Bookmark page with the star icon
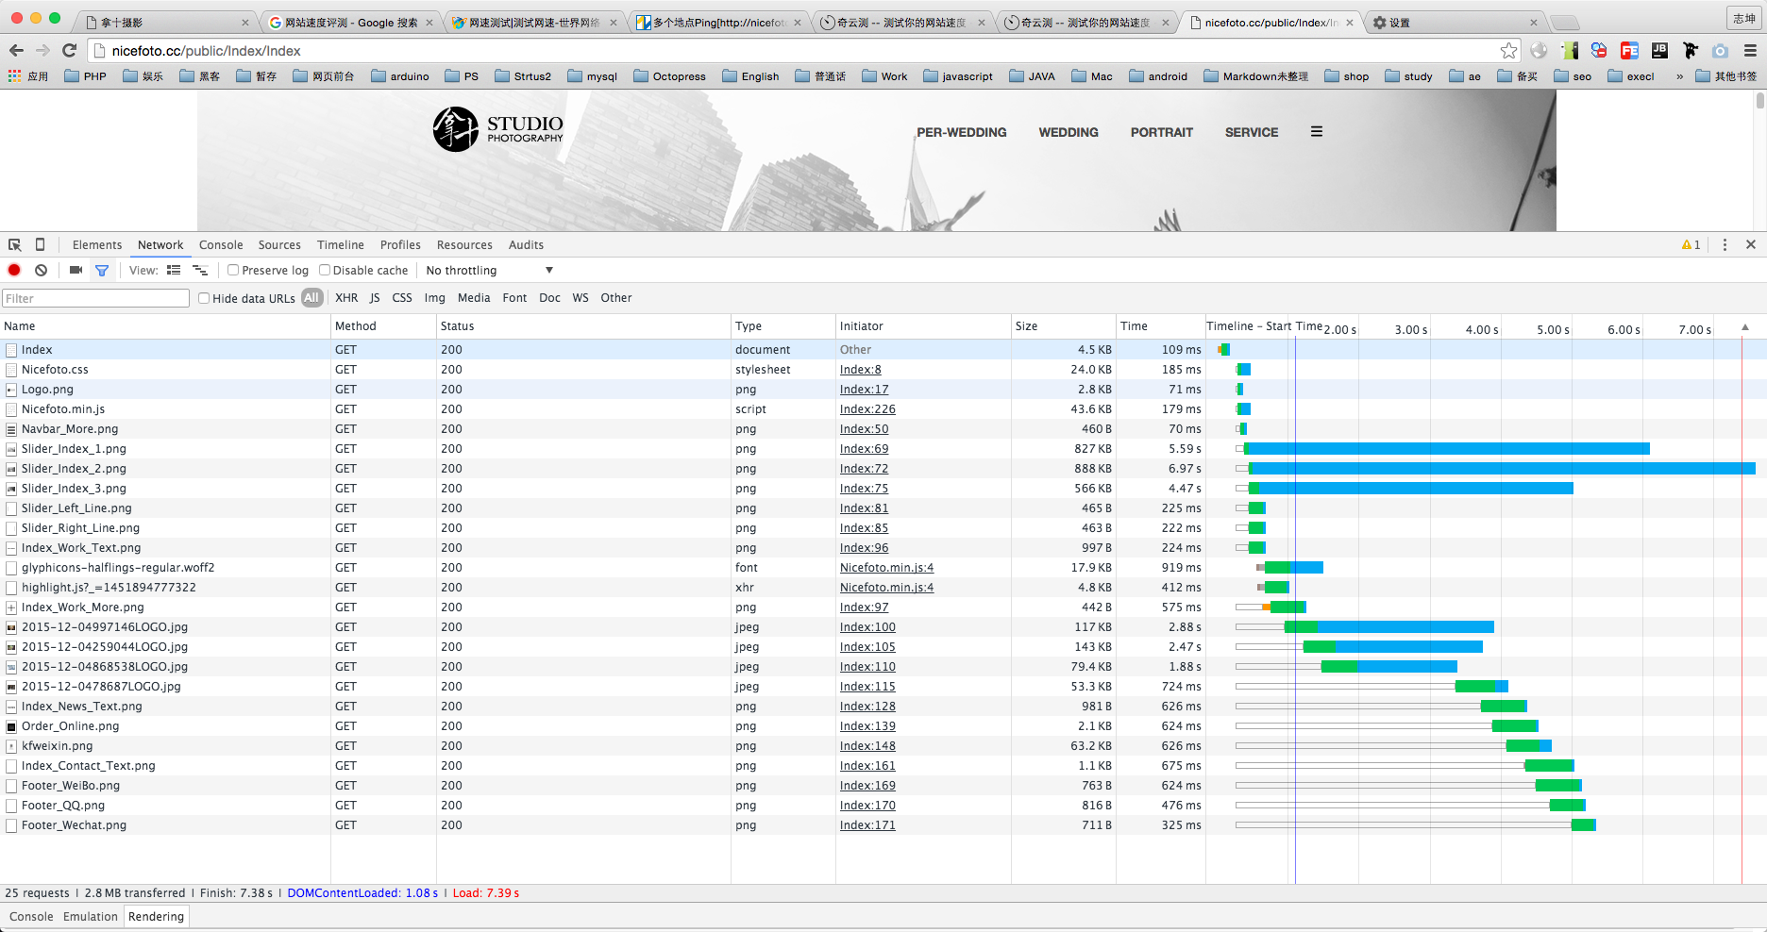This screenshot has width=1767, height=932. [x=1508, y=51]
